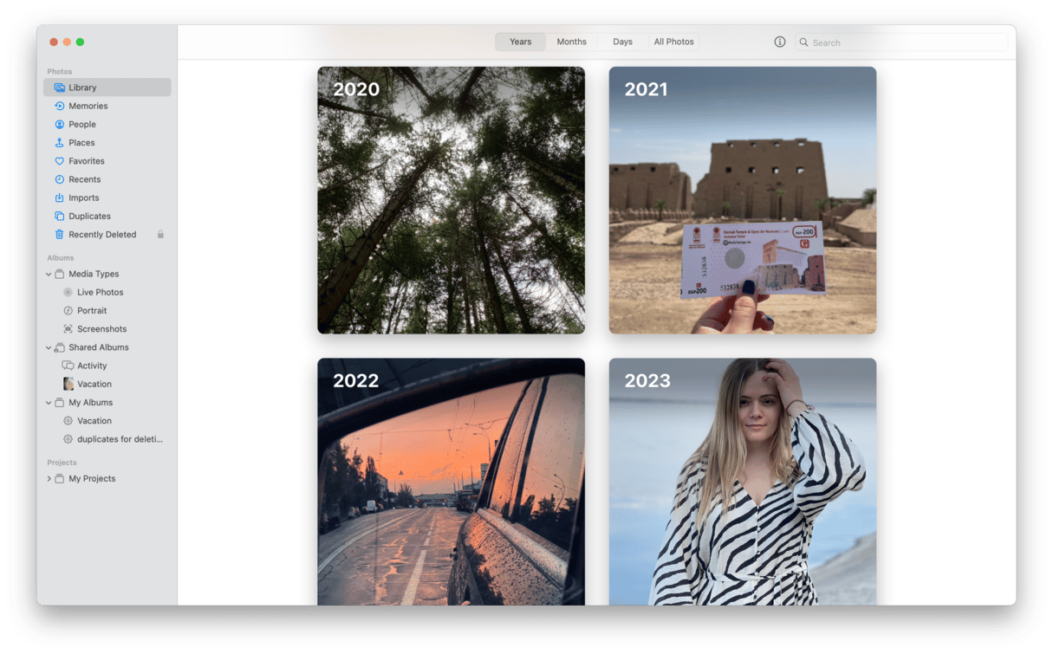Collapse the Shared Albums section
This screenshot has width=1053, height=654.
49,348
